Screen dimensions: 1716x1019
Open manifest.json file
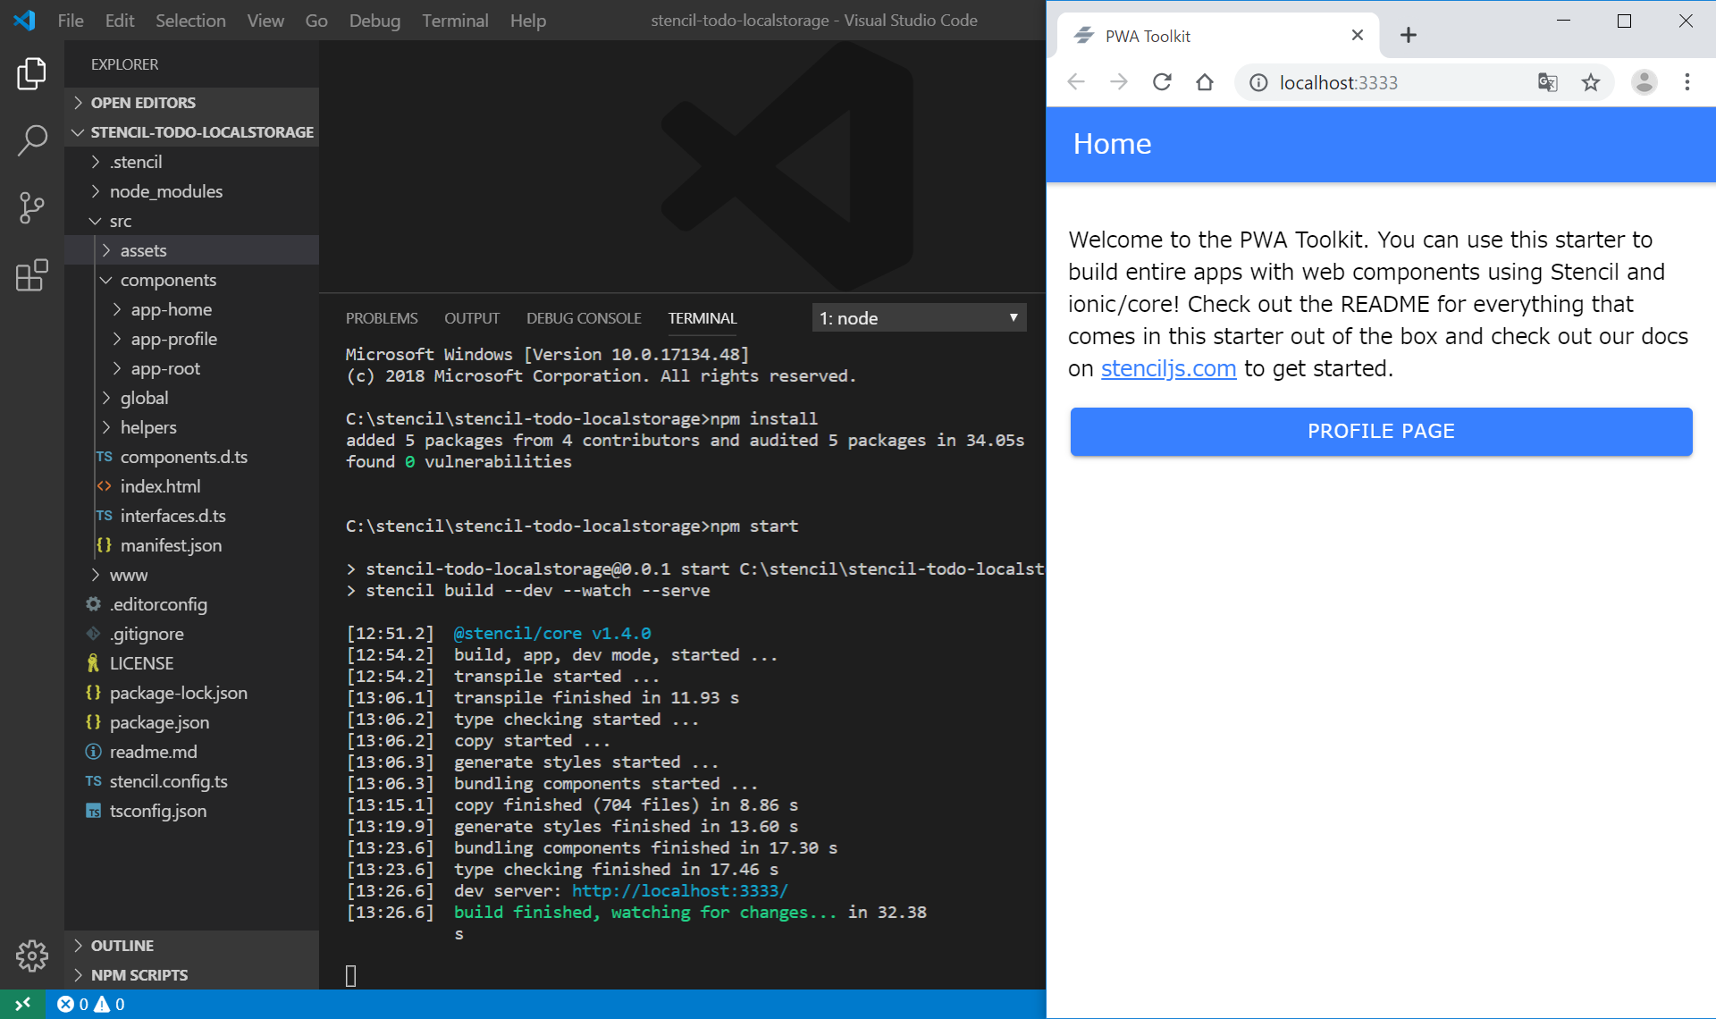pyautogui.click(x=191, y=544)
